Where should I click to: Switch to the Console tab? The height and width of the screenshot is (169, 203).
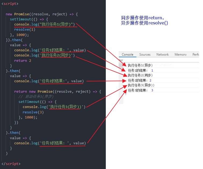127,55
